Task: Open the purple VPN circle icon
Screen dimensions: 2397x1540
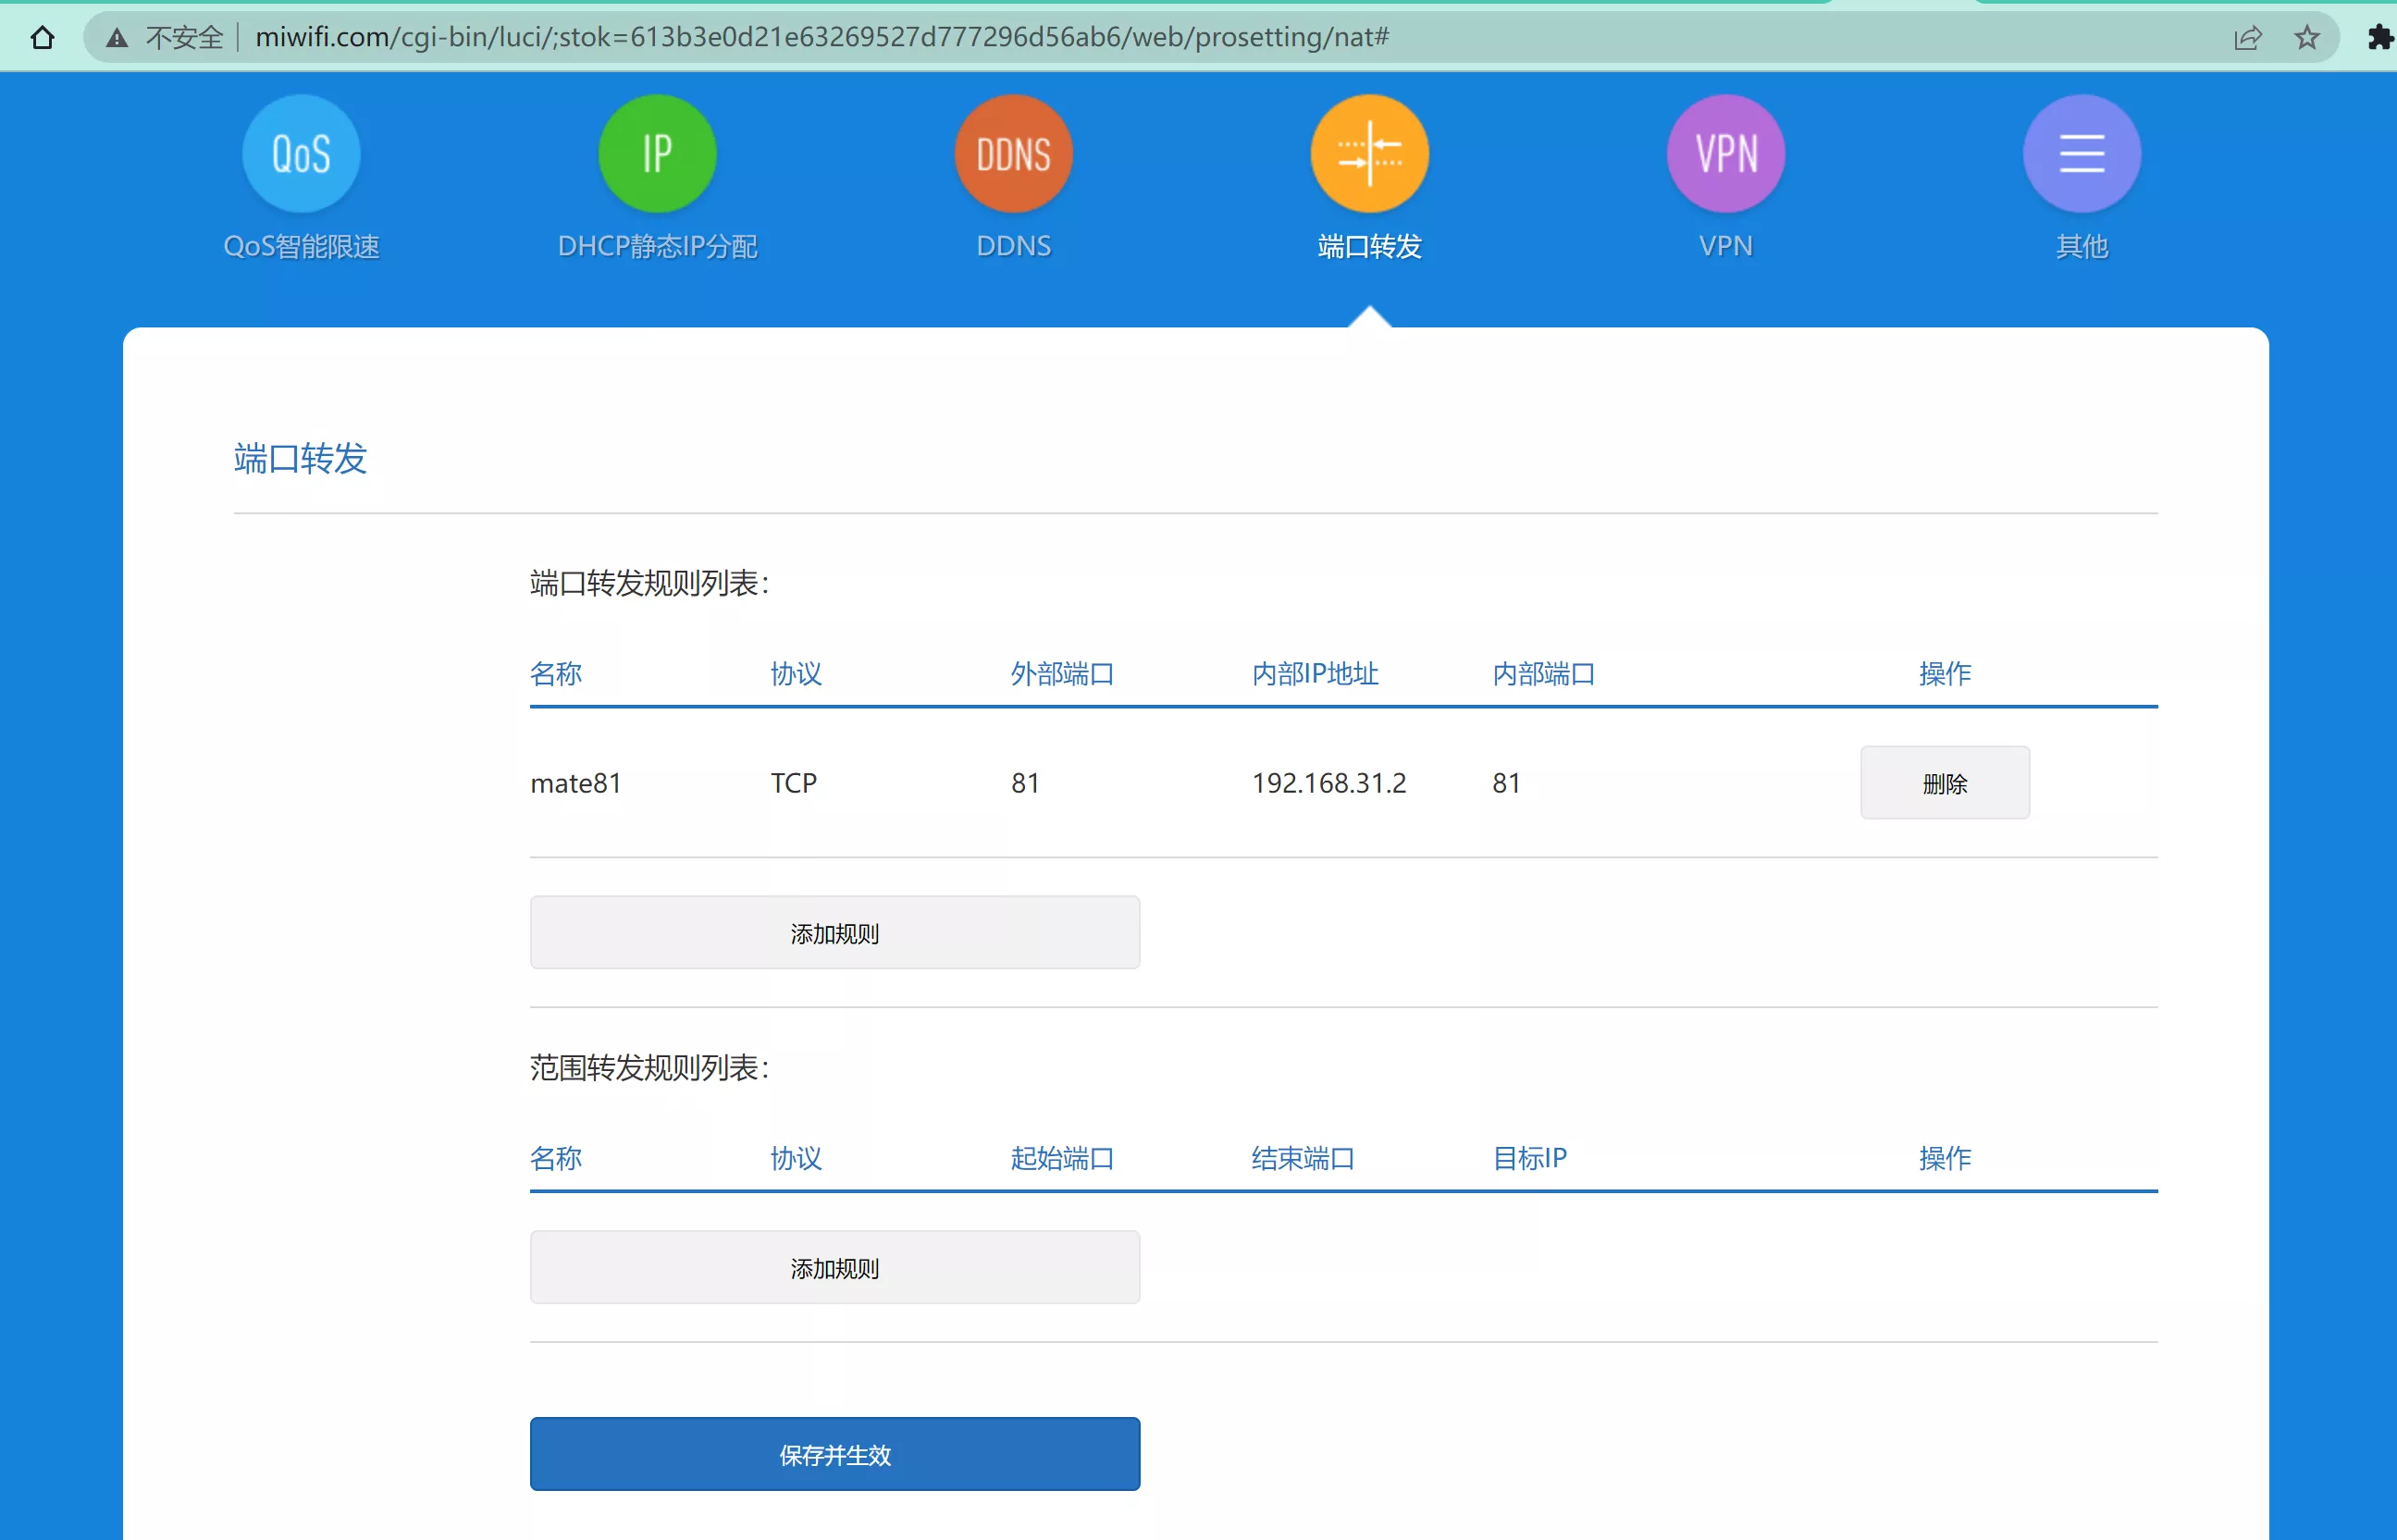Action: 1725,154
